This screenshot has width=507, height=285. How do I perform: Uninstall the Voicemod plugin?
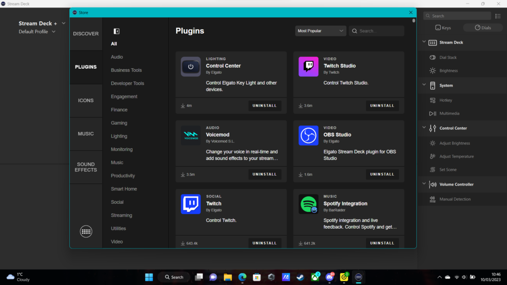(264, 175)
